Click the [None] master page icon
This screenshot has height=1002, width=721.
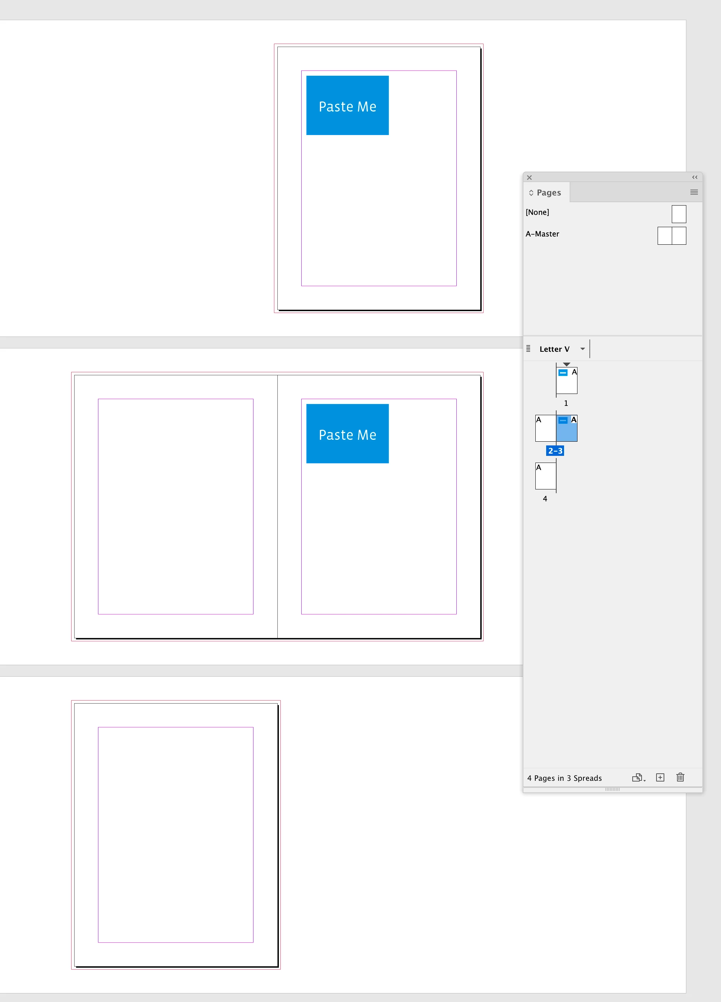click(x=679, y=214)
